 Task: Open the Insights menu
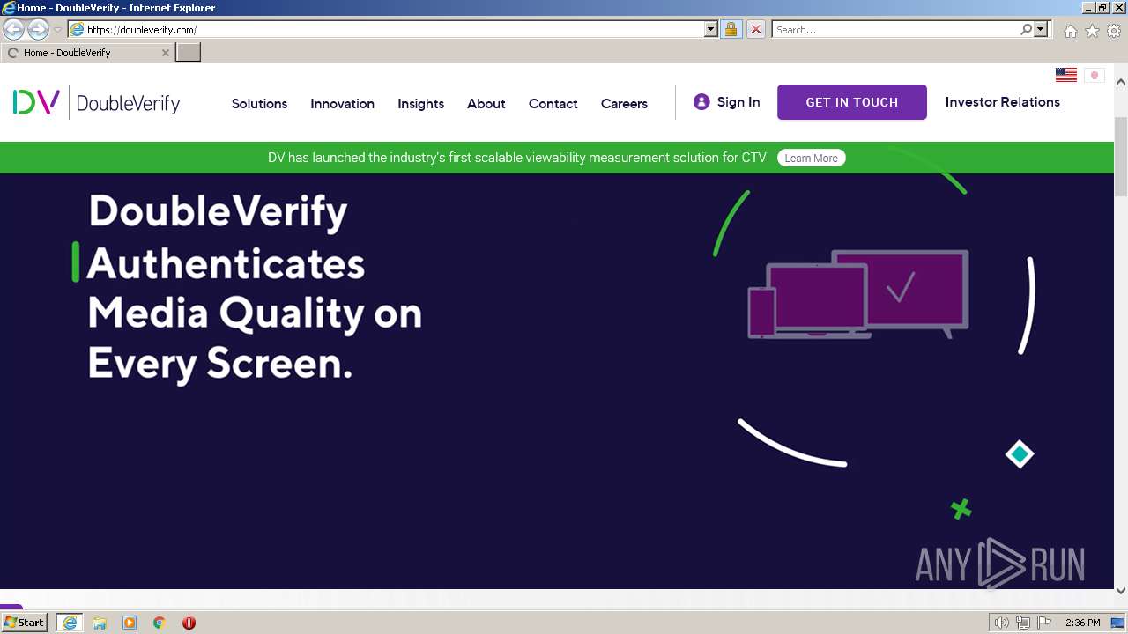420,104
